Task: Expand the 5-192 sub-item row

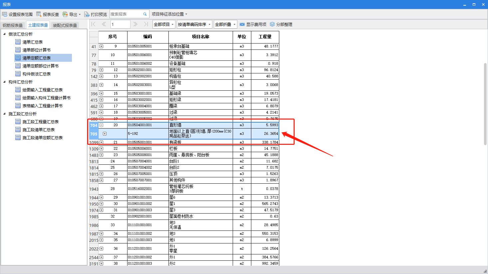Action: coord(105,134)
